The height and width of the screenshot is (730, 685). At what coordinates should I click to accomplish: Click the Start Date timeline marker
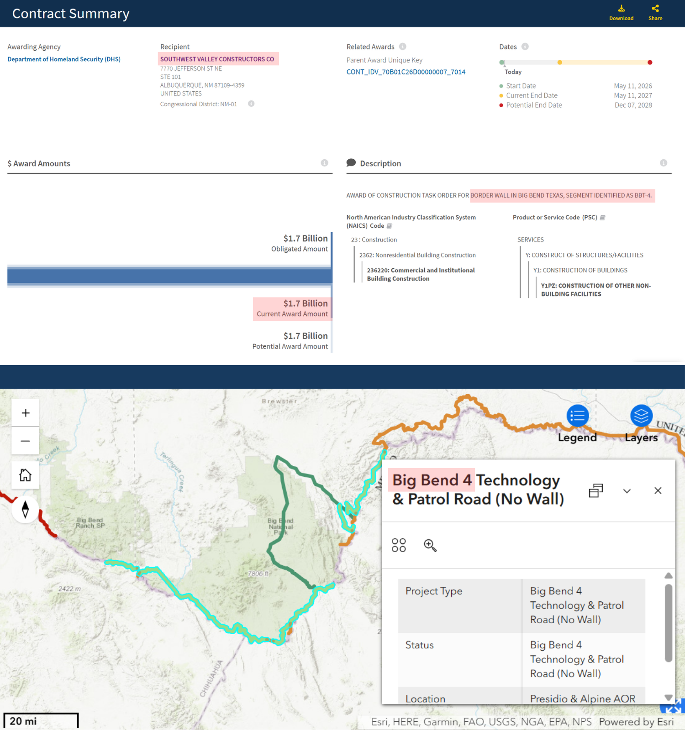[x=502, y=62]
